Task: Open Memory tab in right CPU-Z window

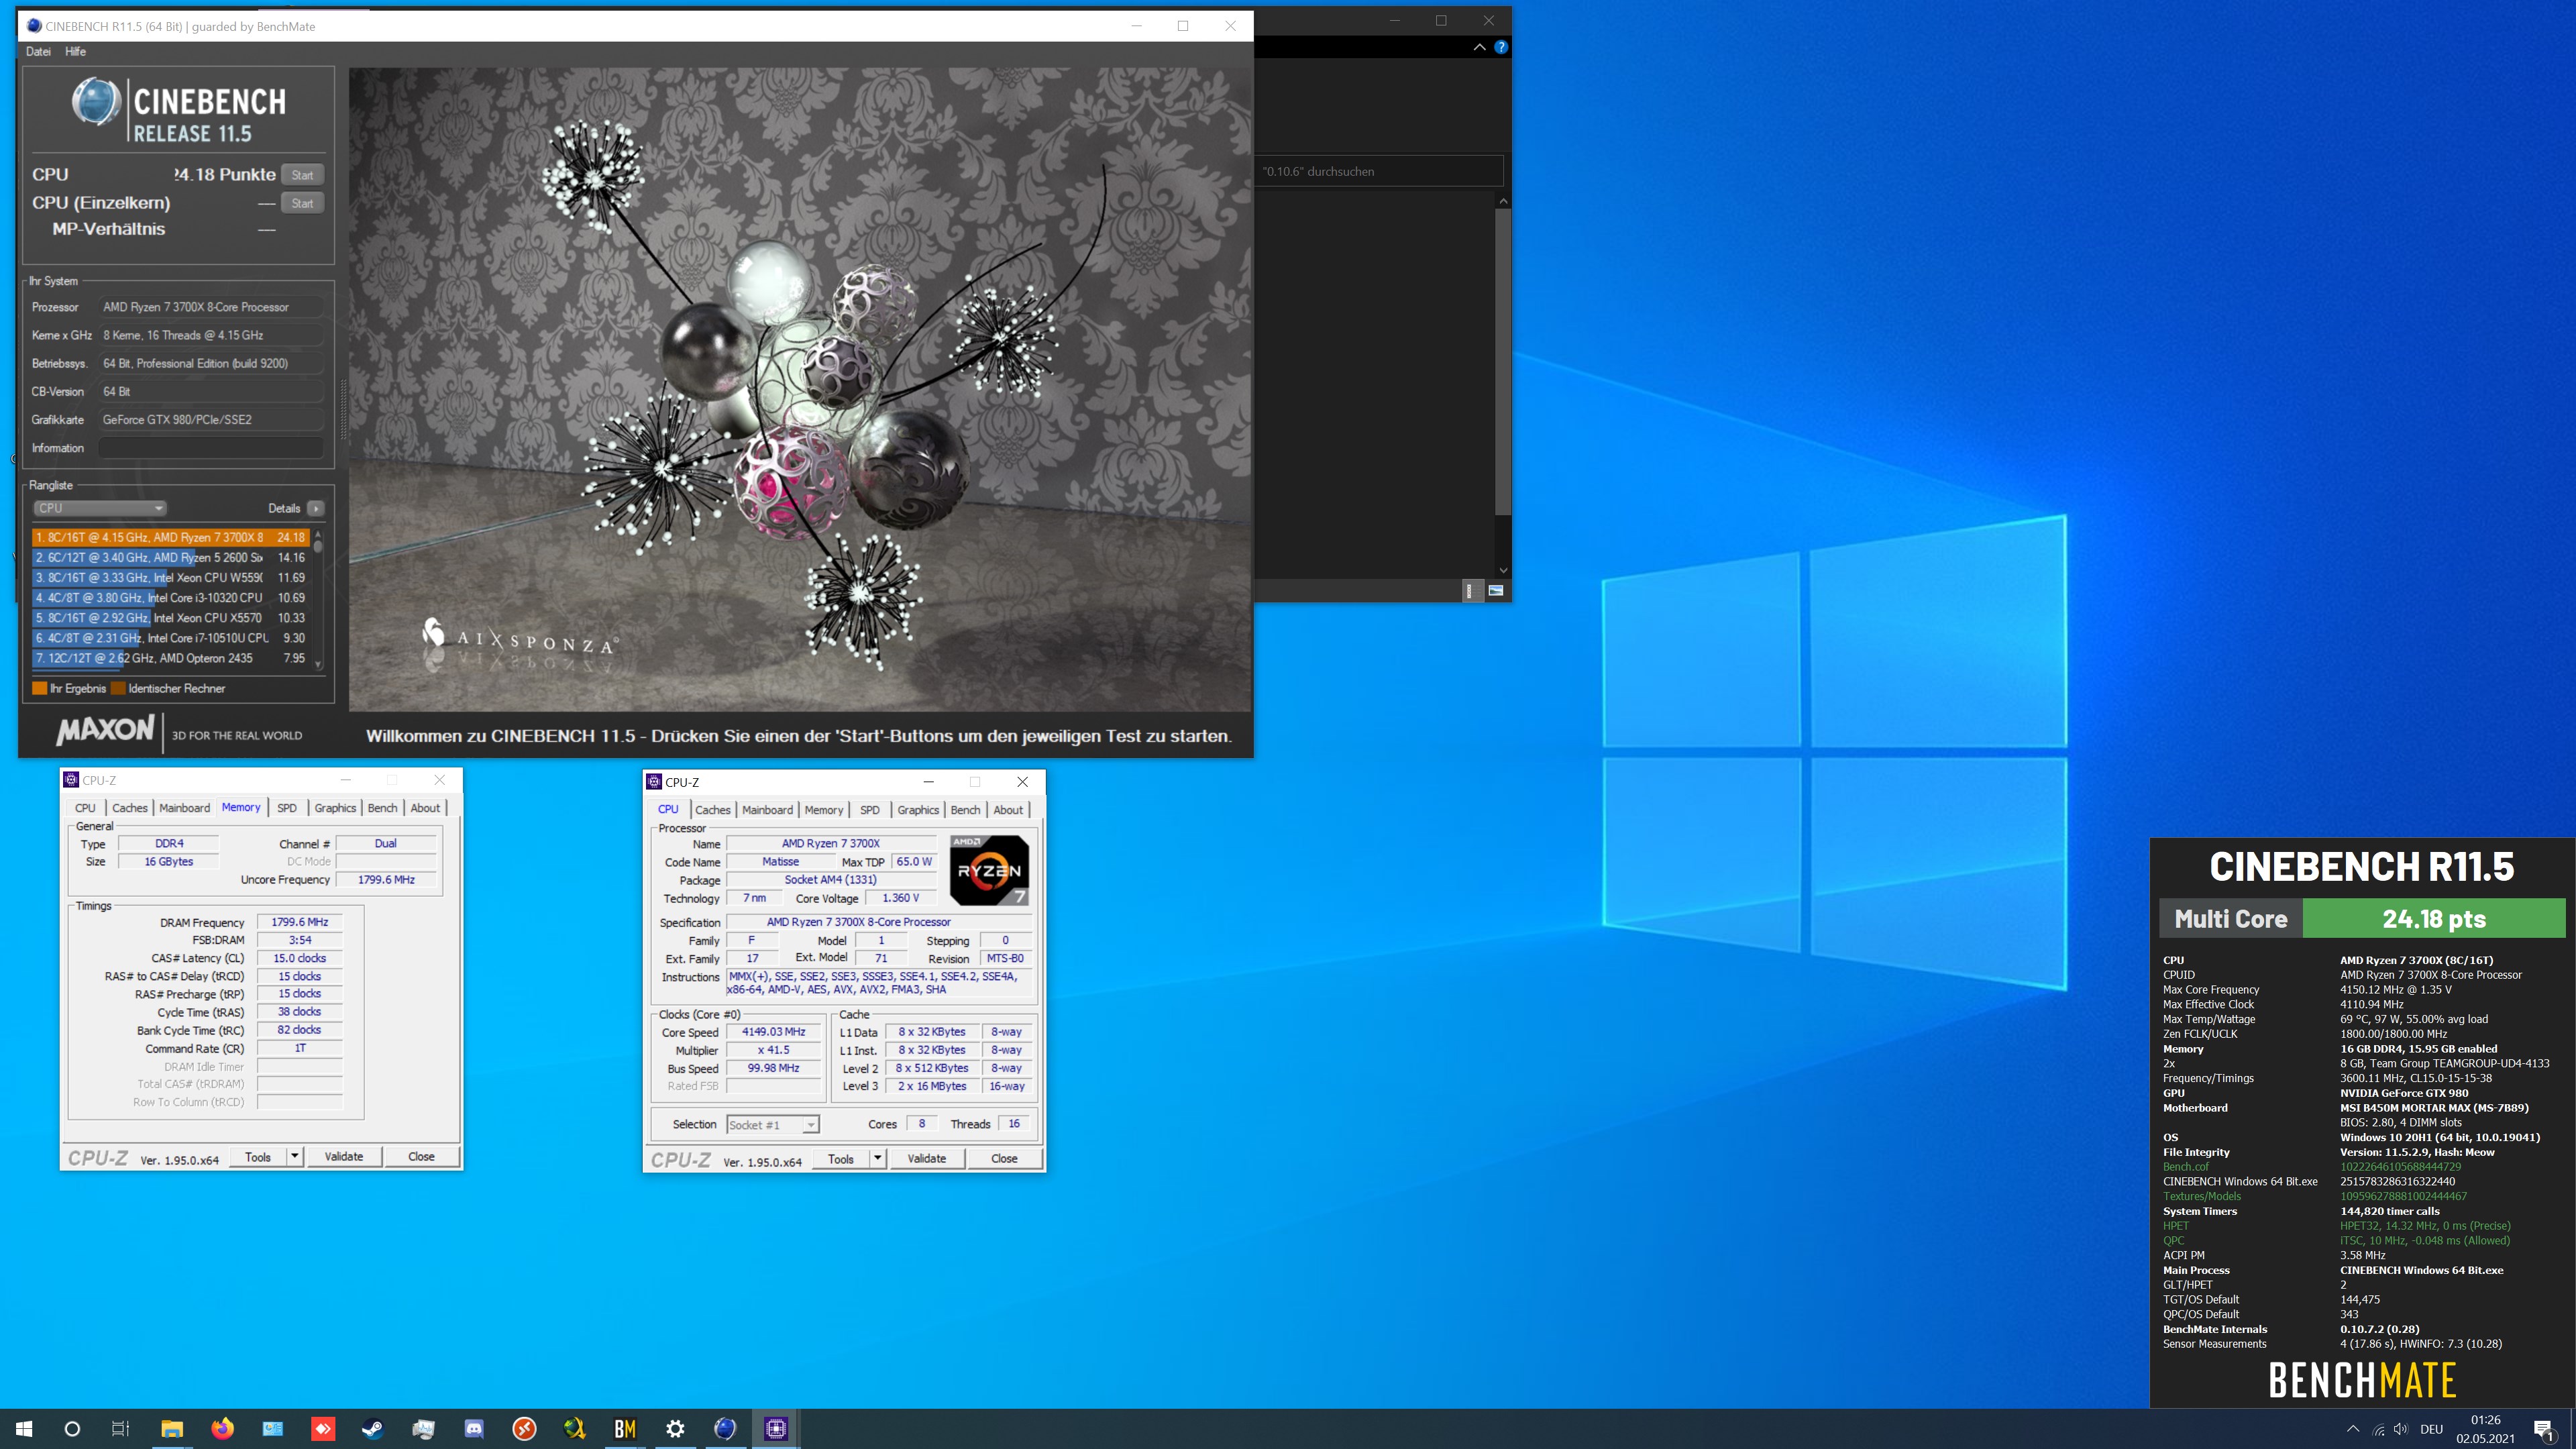Action: click(824, 810)
